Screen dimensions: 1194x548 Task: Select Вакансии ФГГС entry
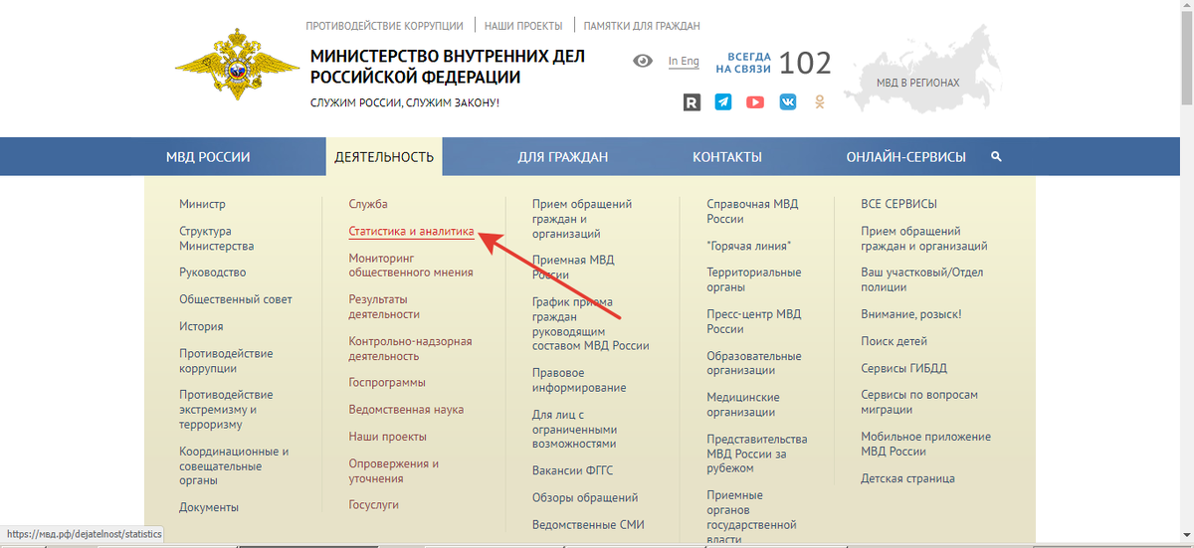pyautogui.click(x=574, y=470)
